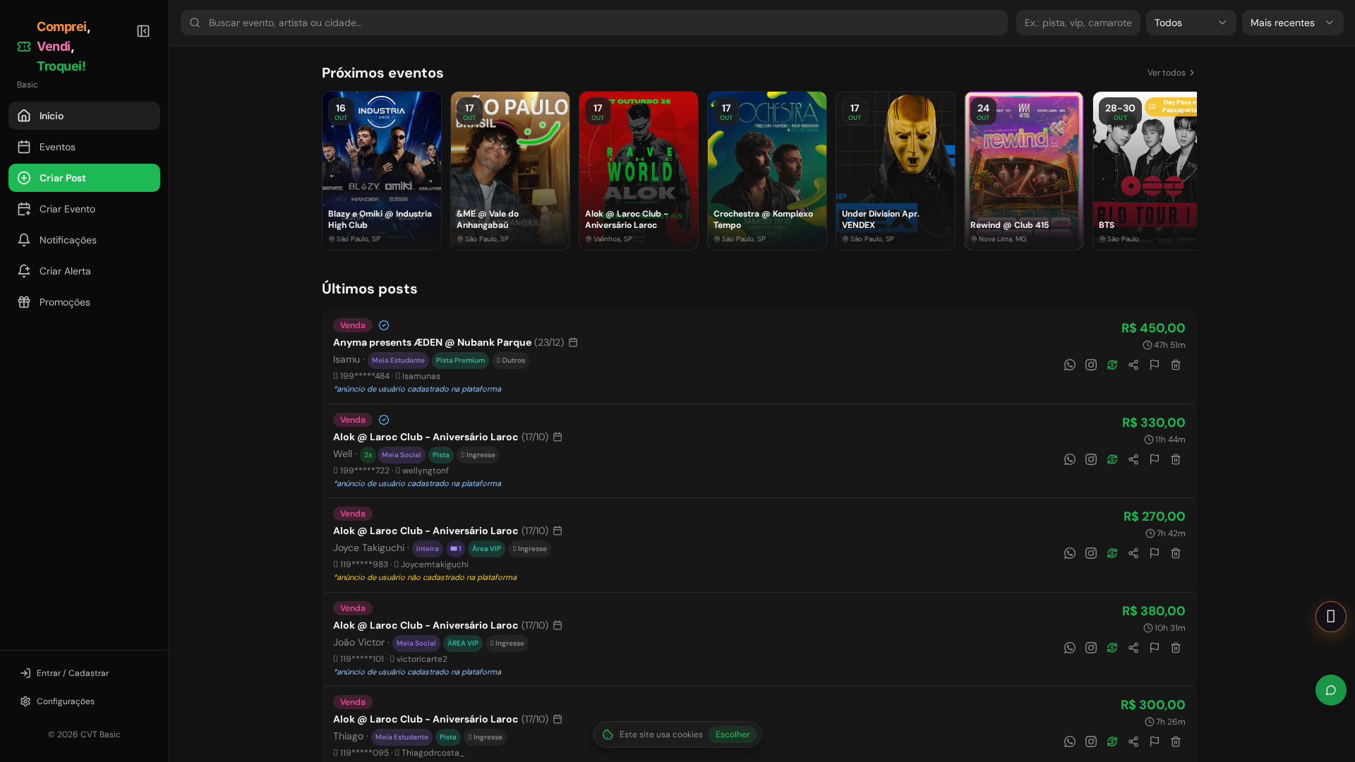Screen dimensions: 1355x762
Task: Click the round floating button above the chat bubble
Action: (1331, 617)
